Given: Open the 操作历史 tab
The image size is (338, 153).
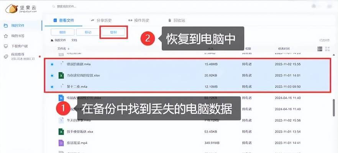Looking at the screenshot, I should (139, 20).
